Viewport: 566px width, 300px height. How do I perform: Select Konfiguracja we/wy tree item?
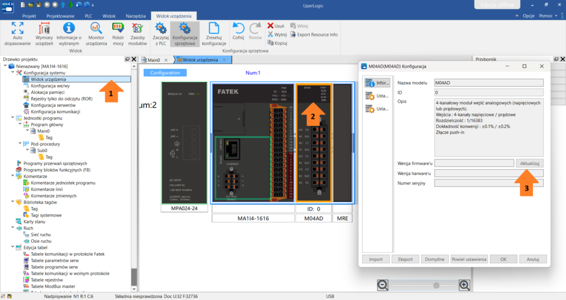[x=50, y=85]
